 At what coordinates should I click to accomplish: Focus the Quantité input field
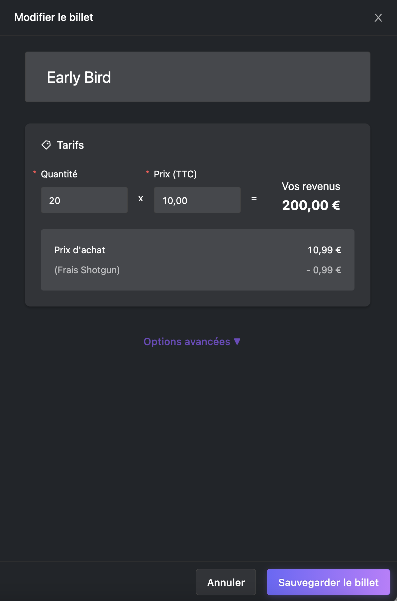[84, 200]
